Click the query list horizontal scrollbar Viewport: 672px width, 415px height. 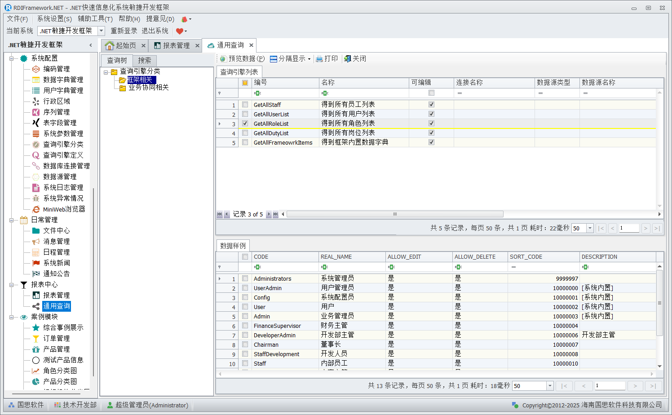coord(395,214)
